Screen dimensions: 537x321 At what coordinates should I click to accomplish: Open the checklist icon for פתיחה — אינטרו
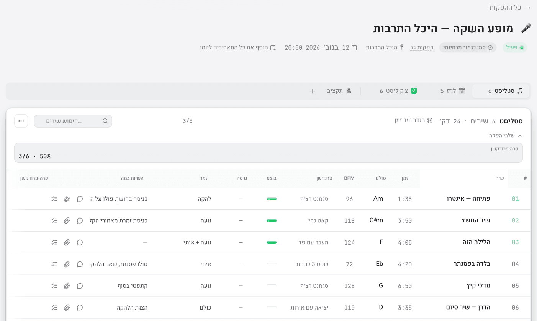coord(54,199)
